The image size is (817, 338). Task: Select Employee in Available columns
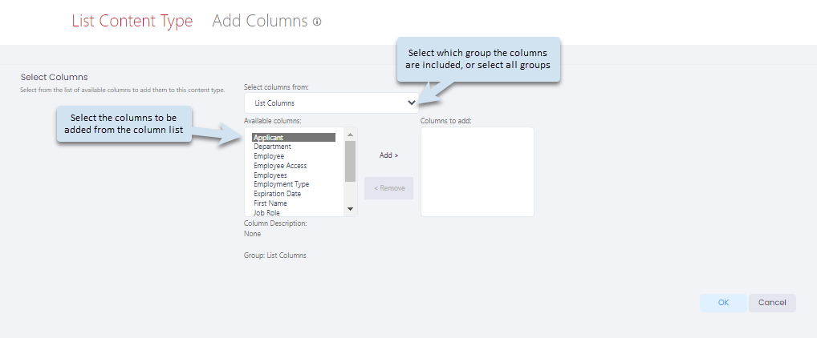(294, 156)
